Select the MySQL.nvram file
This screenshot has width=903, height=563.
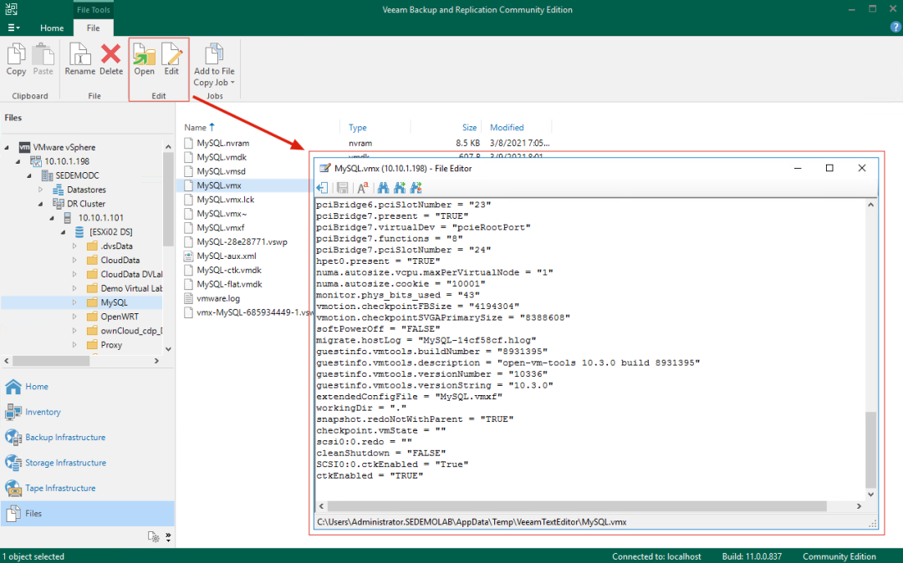223,143
